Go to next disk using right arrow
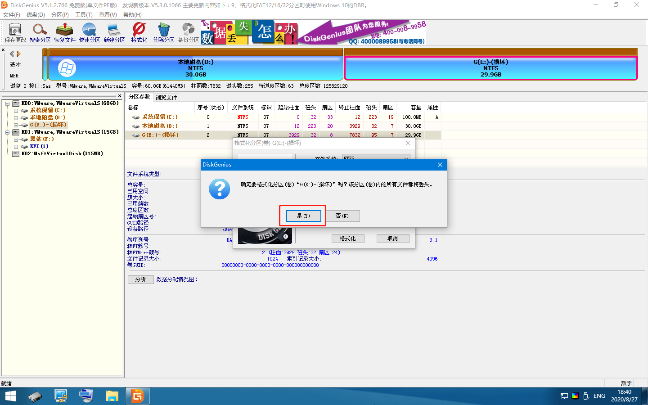Screen dimensions: 648x405 coord(19,54)
